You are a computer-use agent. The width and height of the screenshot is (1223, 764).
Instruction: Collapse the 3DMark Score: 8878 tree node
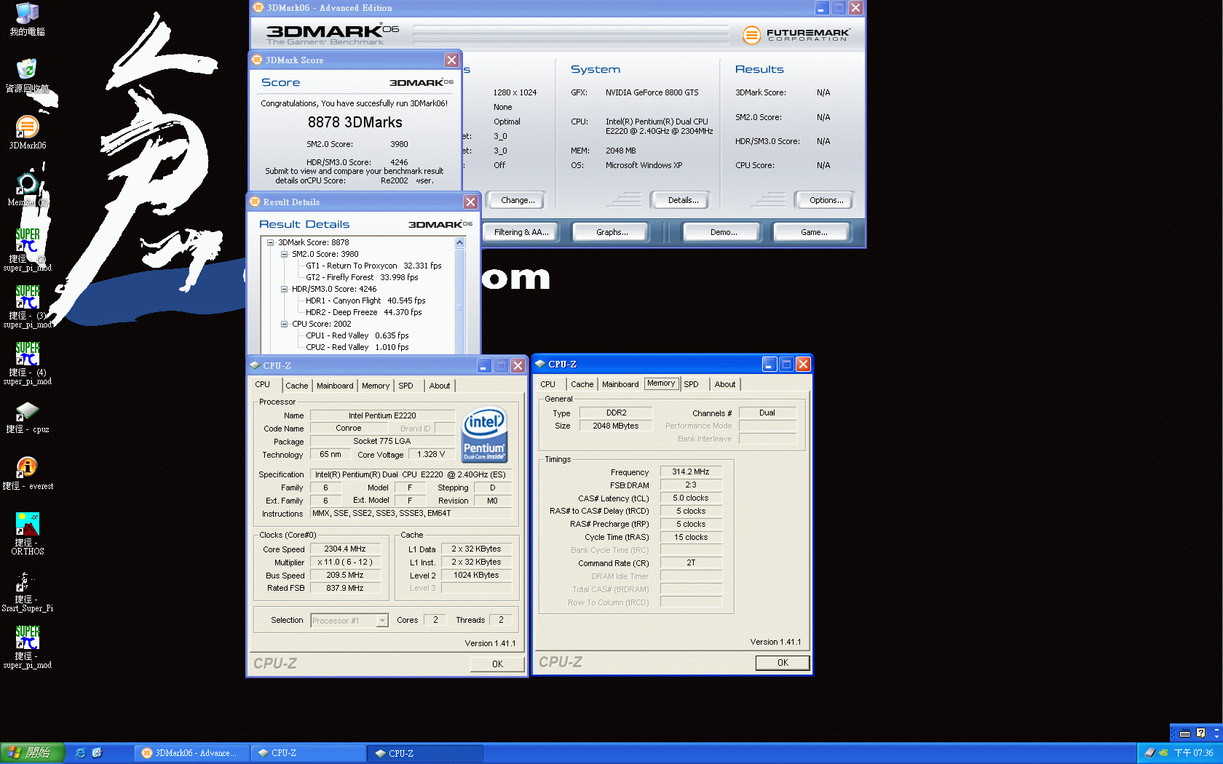270,242
